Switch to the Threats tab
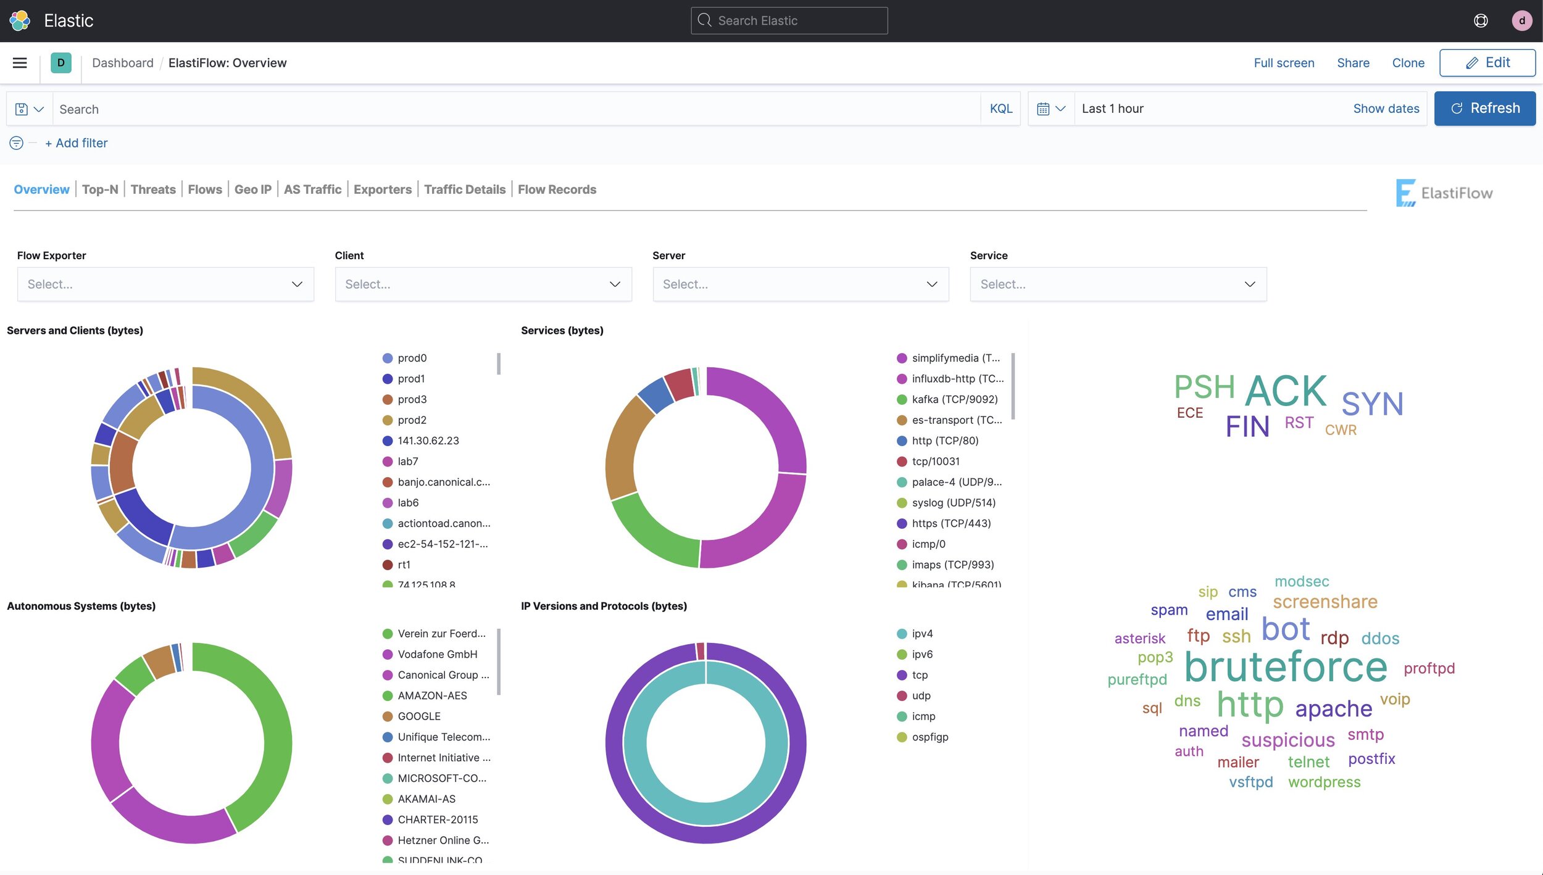Viewport: 1543px width, 875px height. (x=153, y=189)
